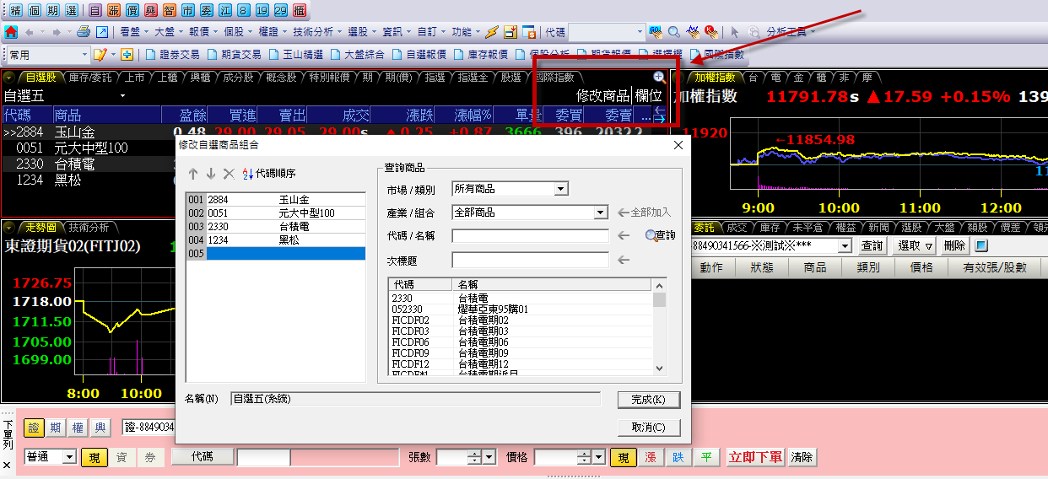Click the 立即下單 button
Screen dimensions: 1048x479
point(756,457)
